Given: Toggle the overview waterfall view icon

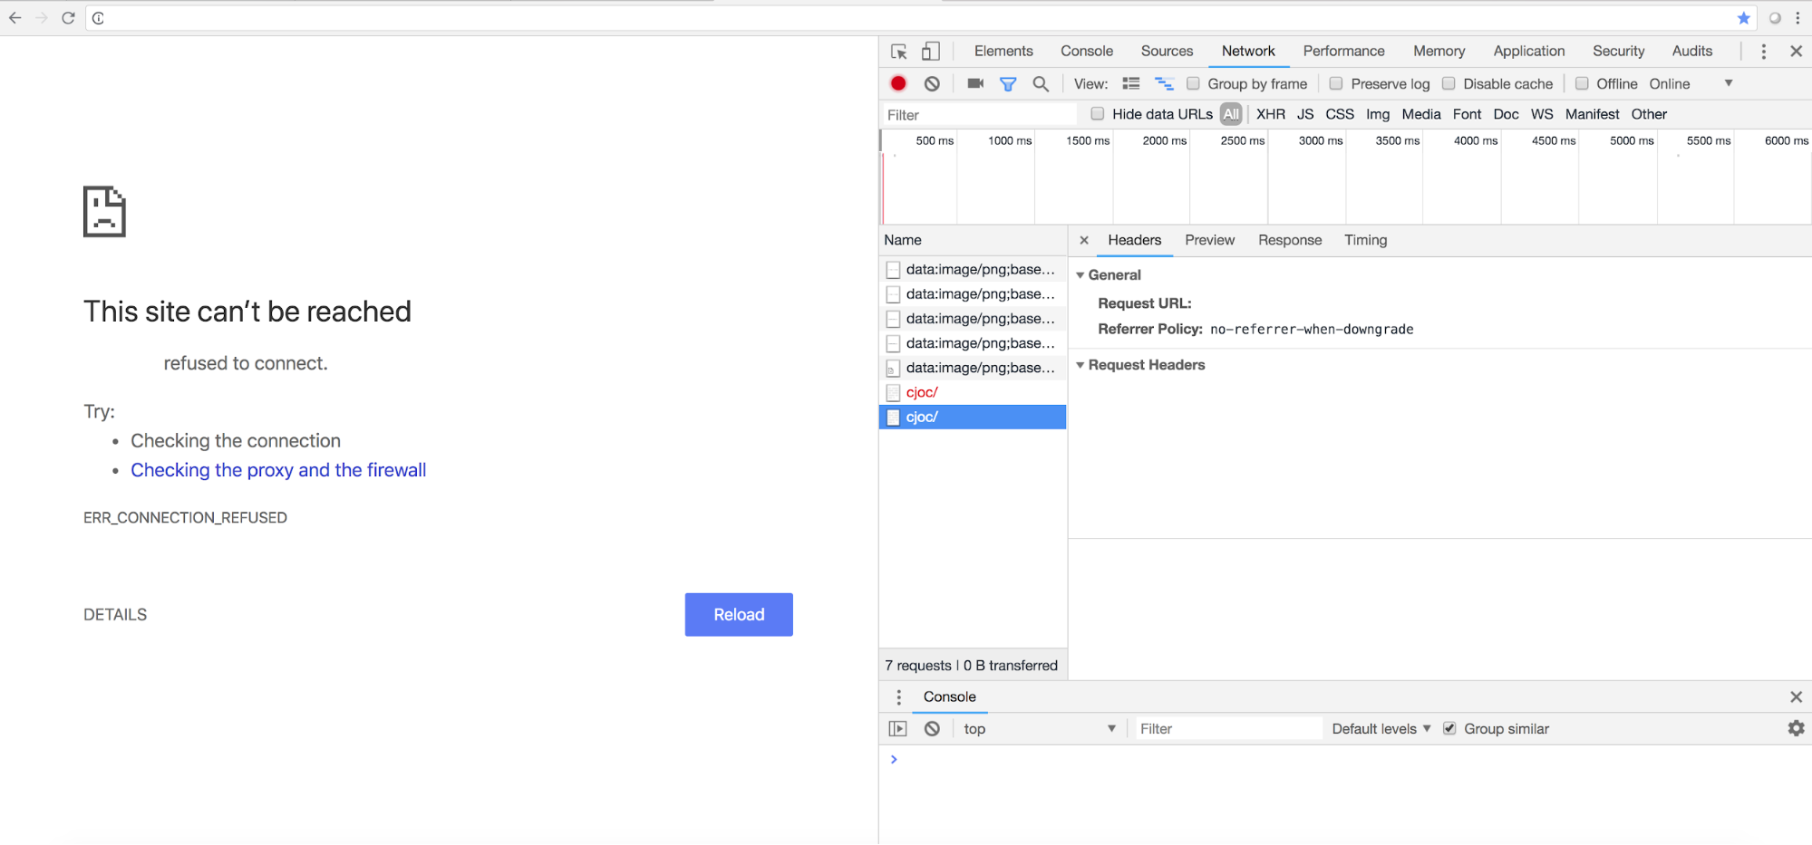Looking at the screenshot, I should [x=1164, y=83].
